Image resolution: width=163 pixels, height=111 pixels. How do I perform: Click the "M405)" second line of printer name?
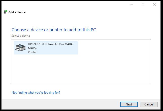click(32, 48)
